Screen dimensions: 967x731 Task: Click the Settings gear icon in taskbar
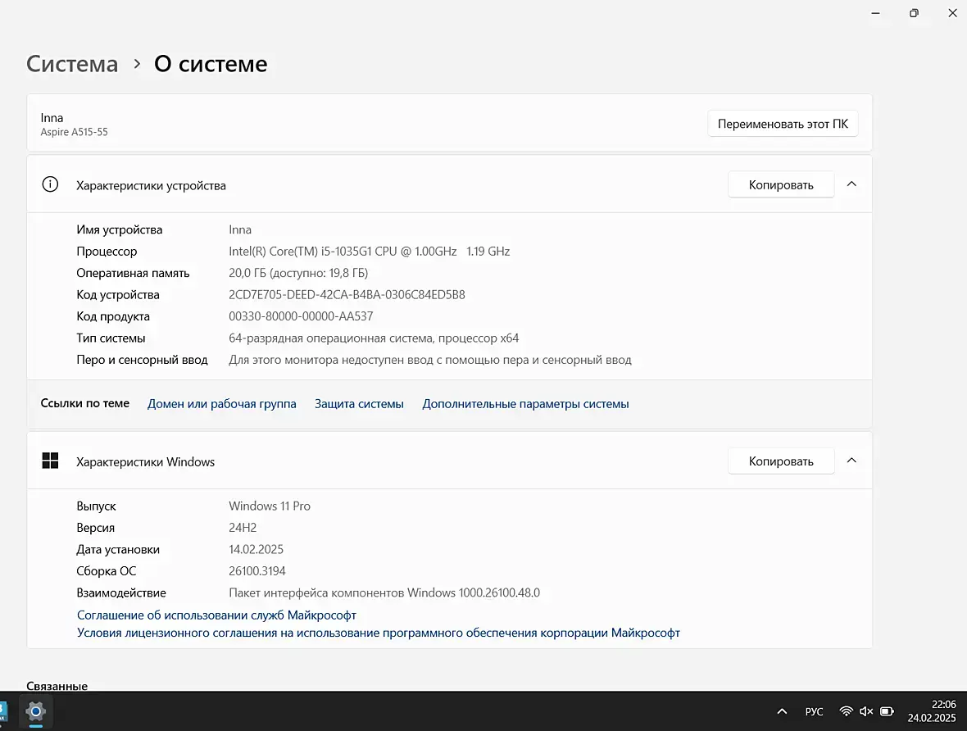coord(35,711)
